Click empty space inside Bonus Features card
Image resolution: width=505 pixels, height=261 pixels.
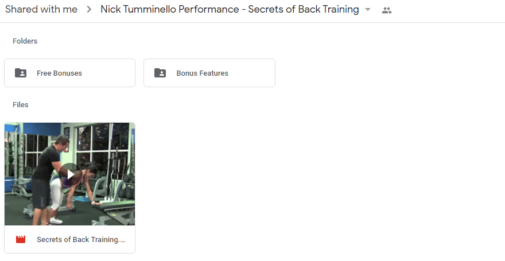[251, 73]
